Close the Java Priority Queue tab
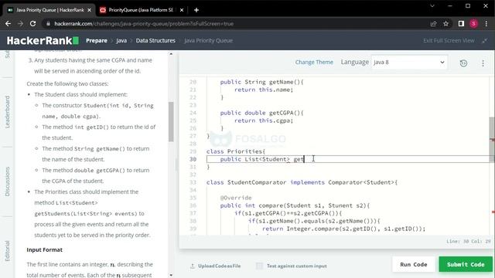This screenshot has width=495, height=278. pyautogui.click(x=90, y=10)
